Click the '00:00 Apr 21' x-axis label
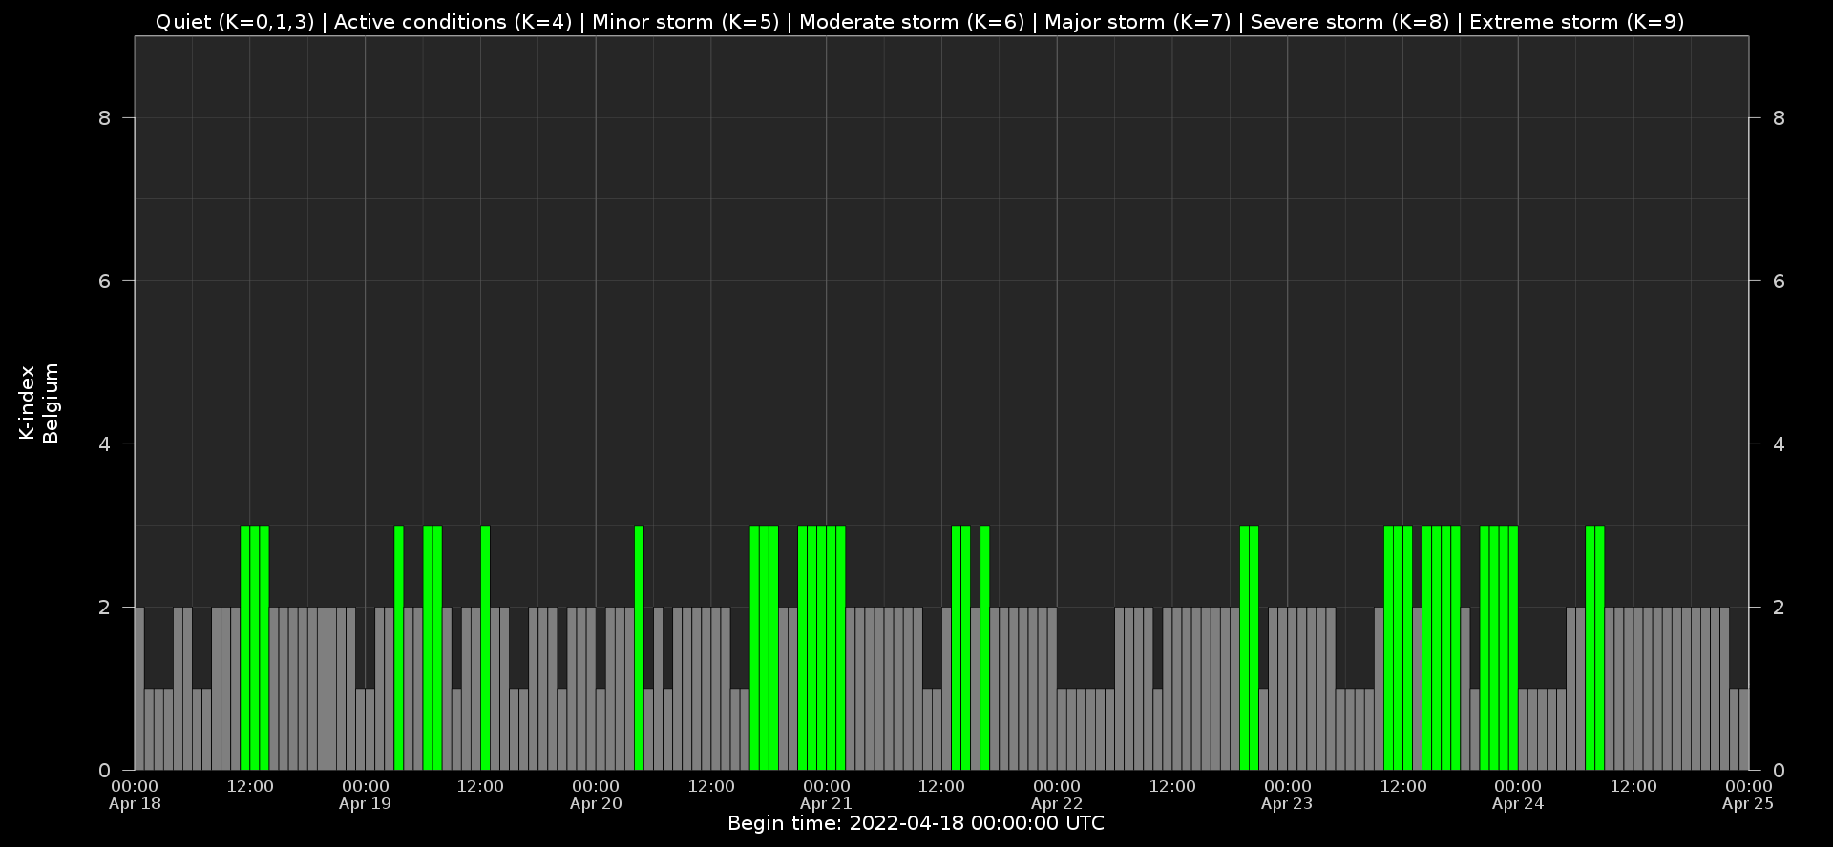The height and width of the screenshot is (847, 1833). pos(827,795)
